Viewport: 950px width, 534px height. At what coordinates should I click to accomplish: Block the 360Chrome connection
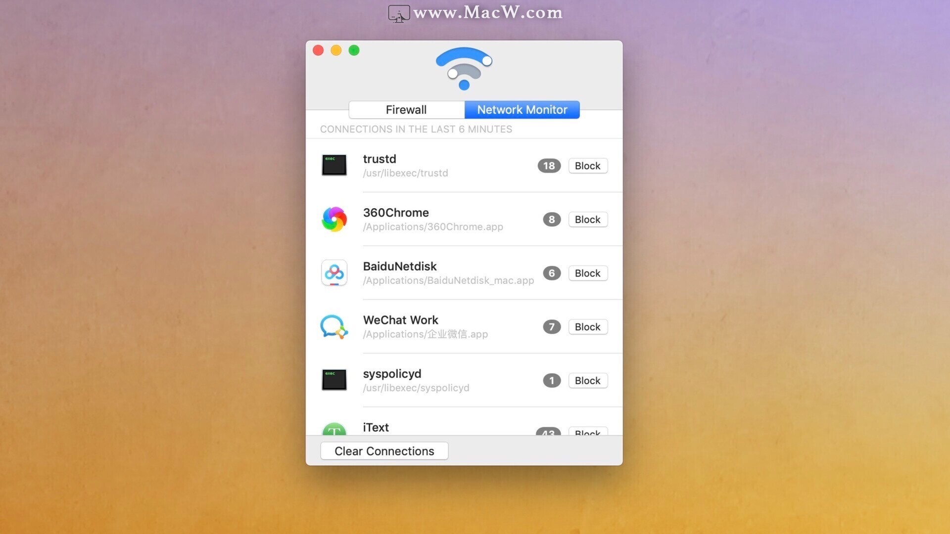point(587,219)
